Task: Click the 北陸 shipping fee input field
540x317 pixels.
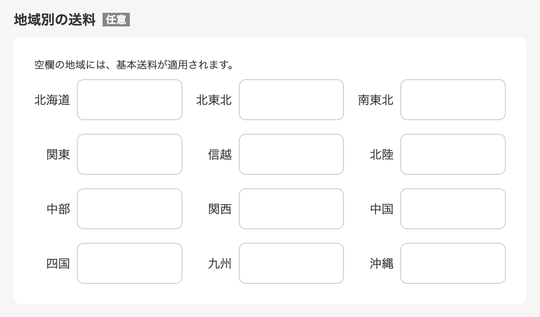Action: coord(453,154)
